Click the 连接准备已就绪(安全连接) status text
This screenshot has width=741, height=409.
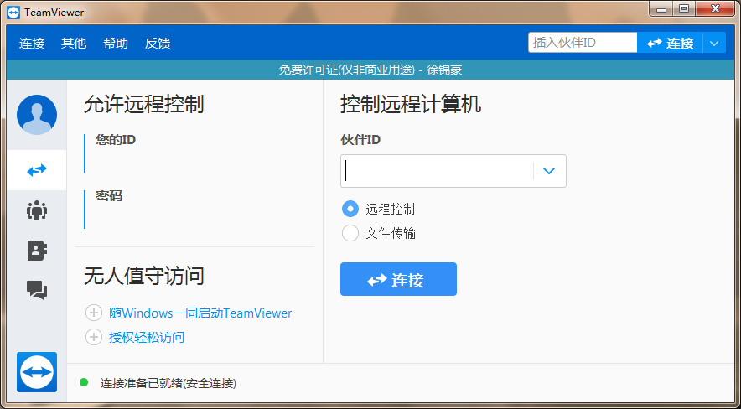168,383
